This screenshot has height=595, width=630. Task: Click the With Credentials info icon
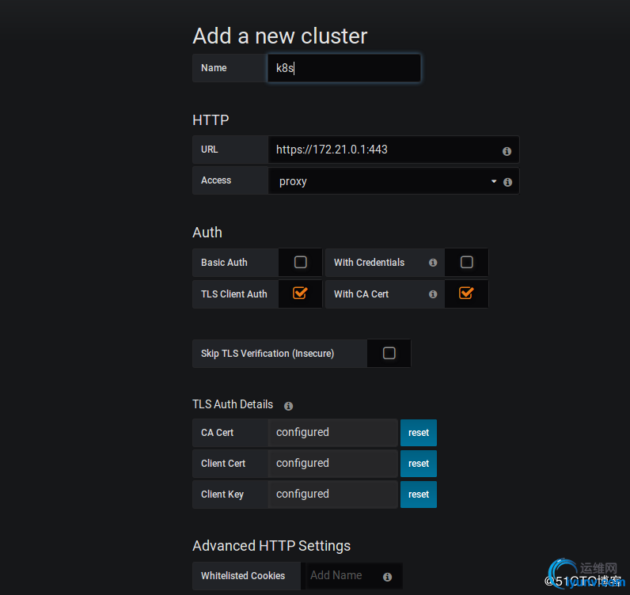coord(433,263)
